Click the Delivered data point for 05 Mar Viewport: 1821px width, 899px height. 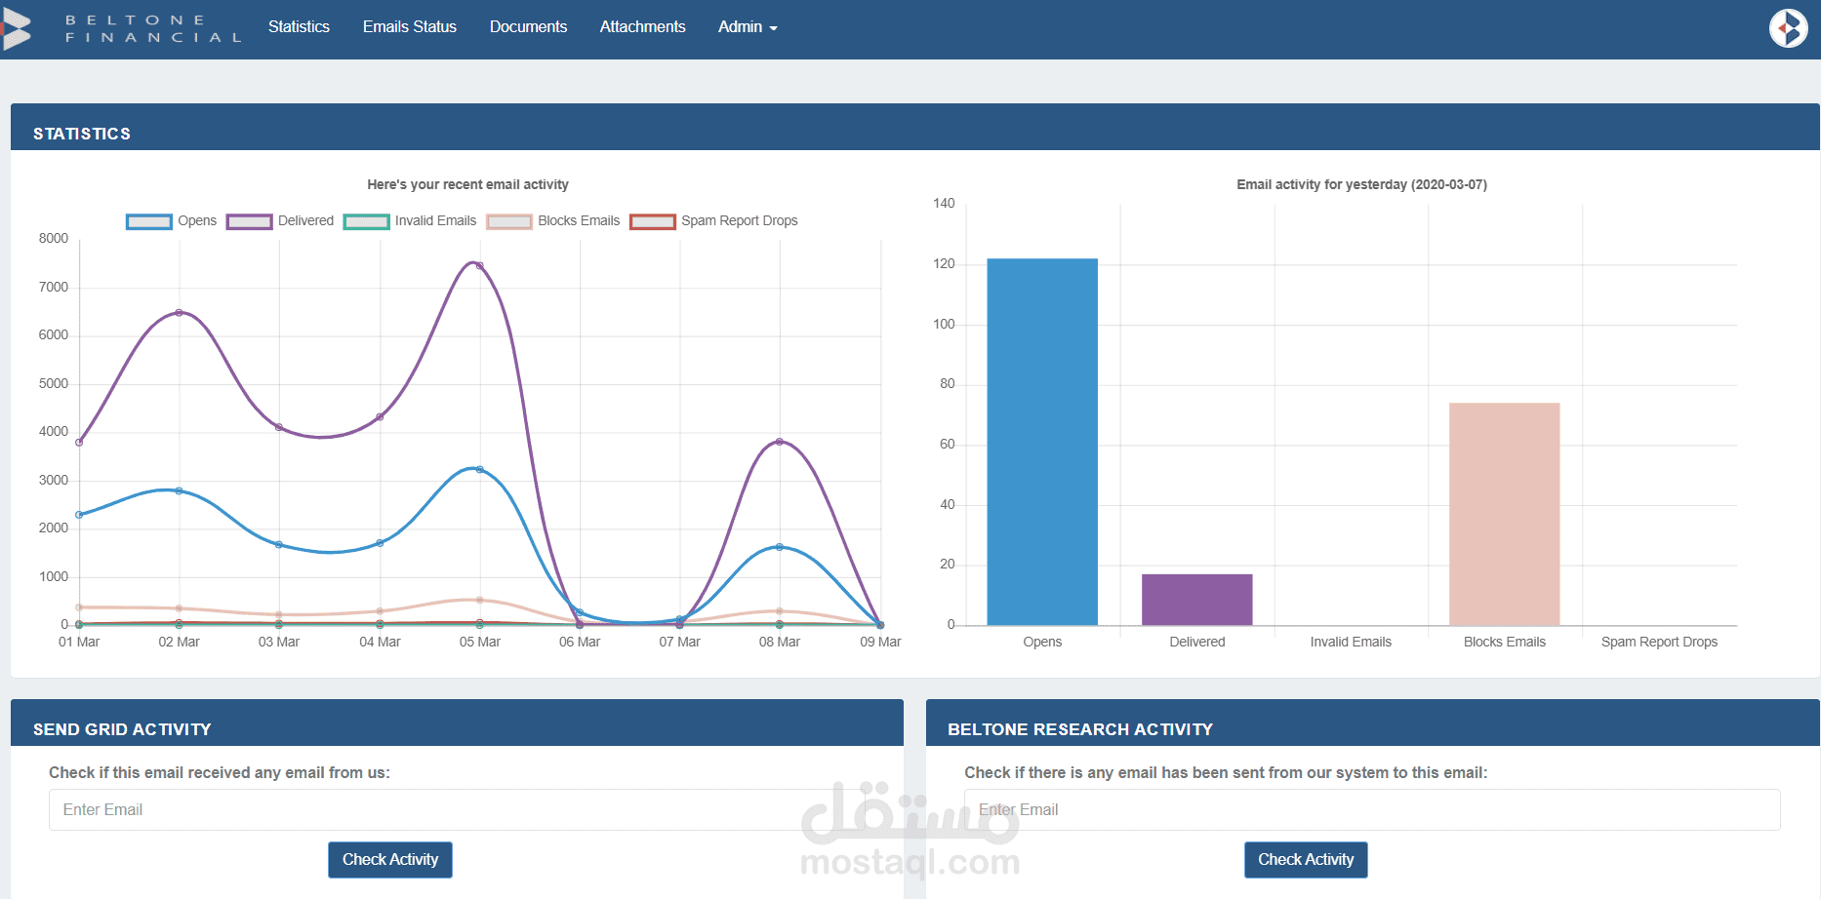pos(479,265)
